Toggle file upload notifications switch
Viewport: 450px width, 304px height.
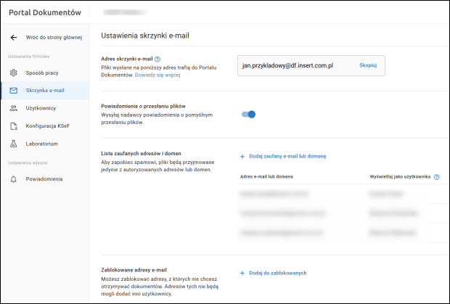[x=248, y=114]
